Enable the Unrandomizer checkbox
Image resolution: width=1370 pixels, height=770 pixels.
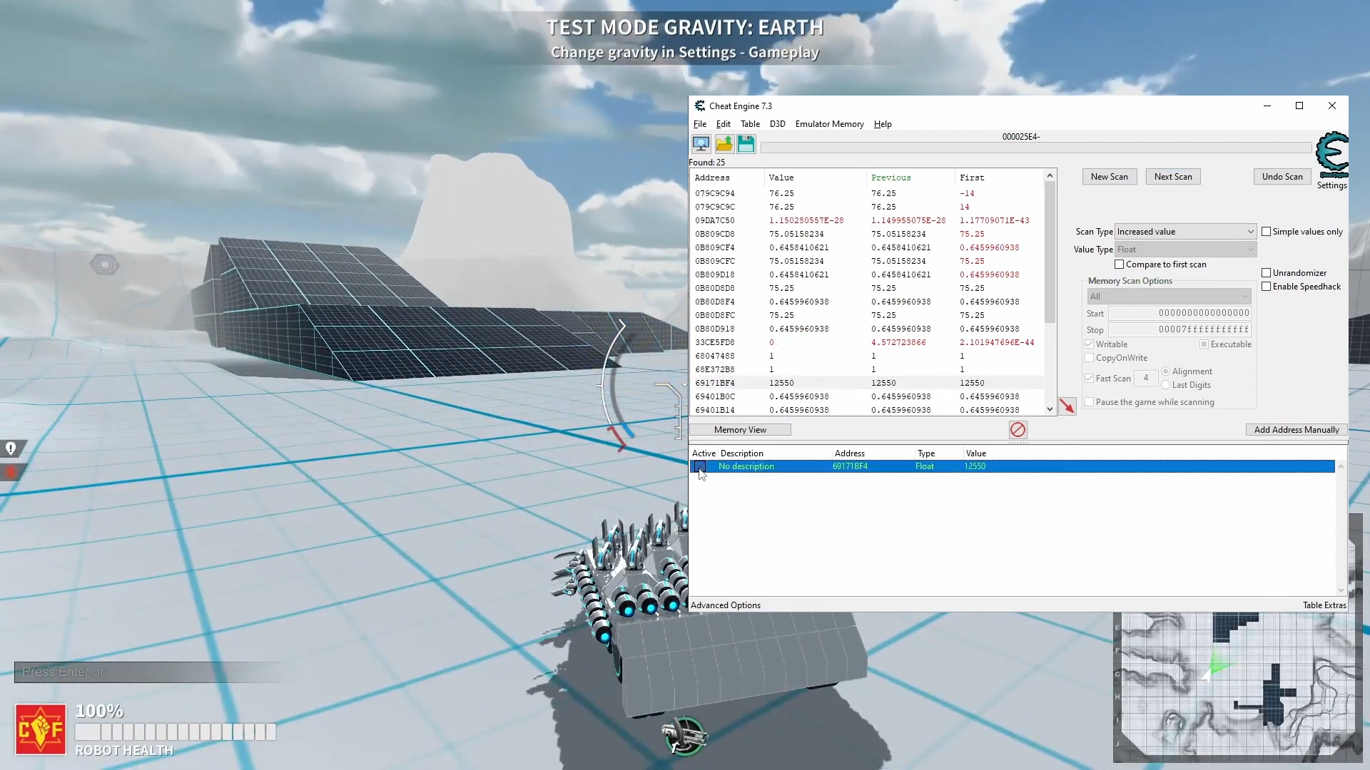(1267, 273)
